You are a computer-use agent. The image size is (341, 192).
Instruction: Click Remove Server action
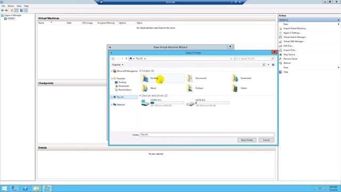click(x=290, y=59)
